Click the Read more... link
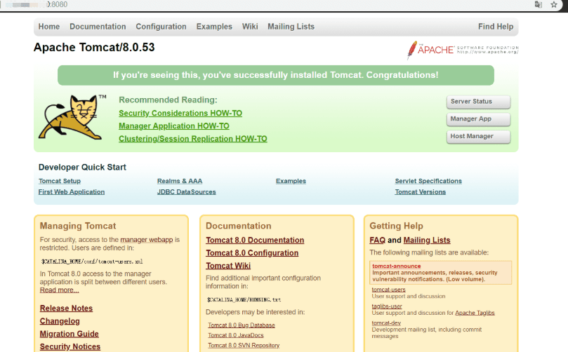This screenshot has width=568, height=352. 59,290
